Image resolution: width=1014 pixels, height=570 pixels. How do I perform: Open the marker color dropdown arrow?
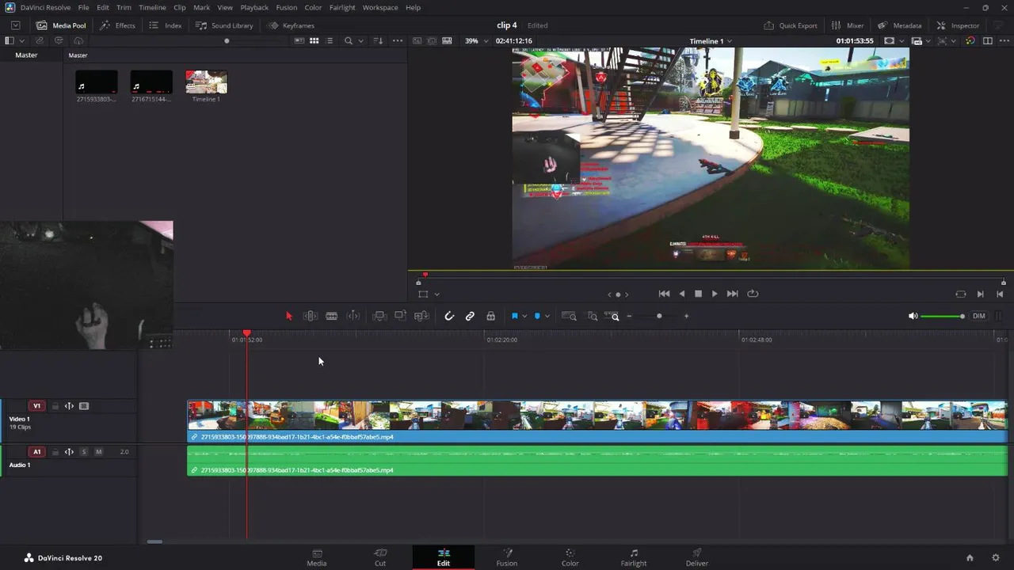[x=547, y=317]
